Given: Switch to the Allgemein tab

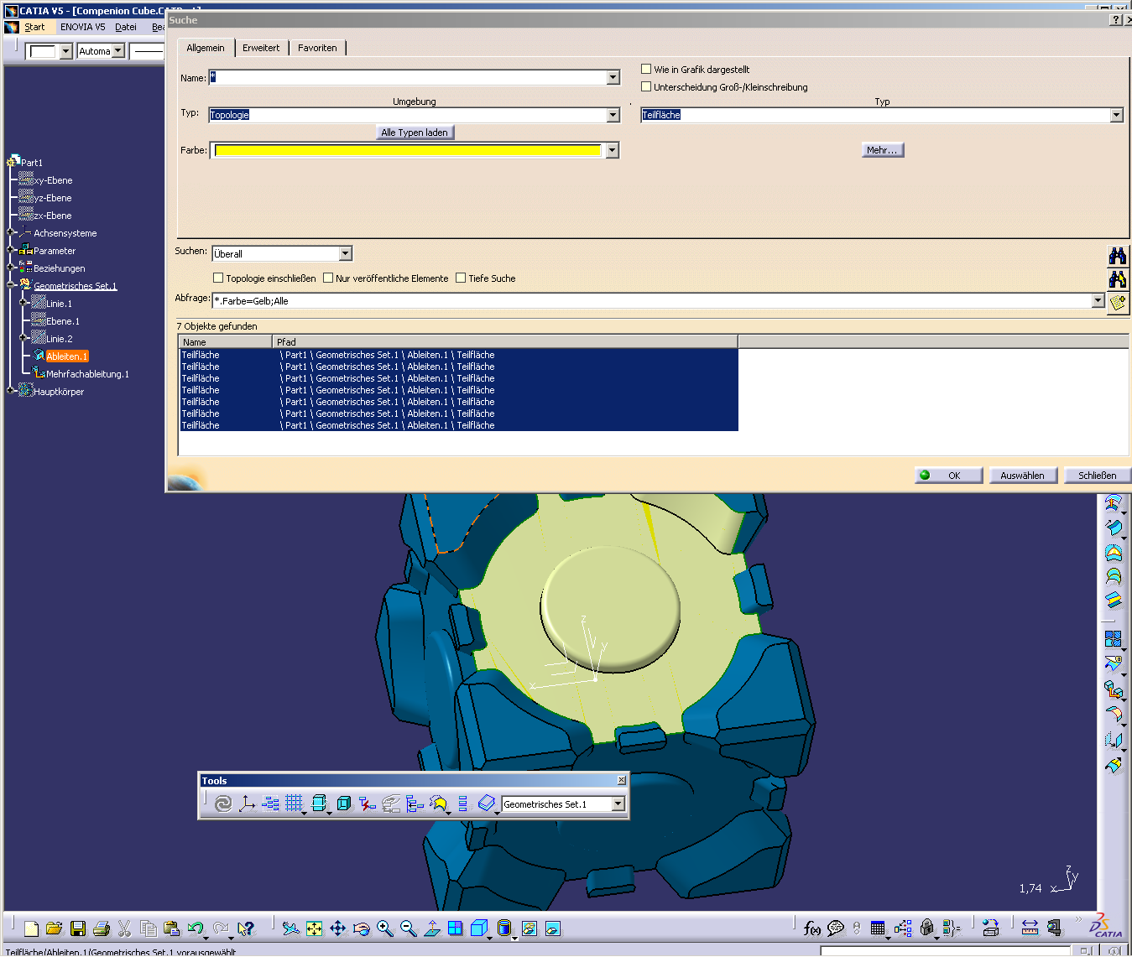Looking at the screenshot, I should (206, 48).
